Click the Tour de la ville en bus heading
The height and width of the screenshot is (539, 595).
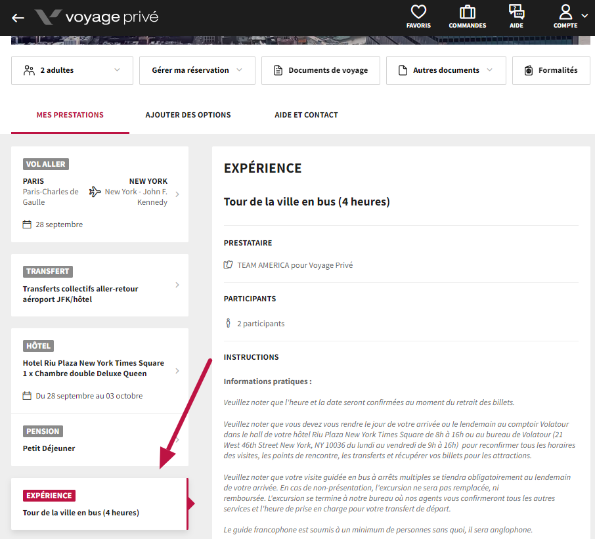[x=307, y=202]
